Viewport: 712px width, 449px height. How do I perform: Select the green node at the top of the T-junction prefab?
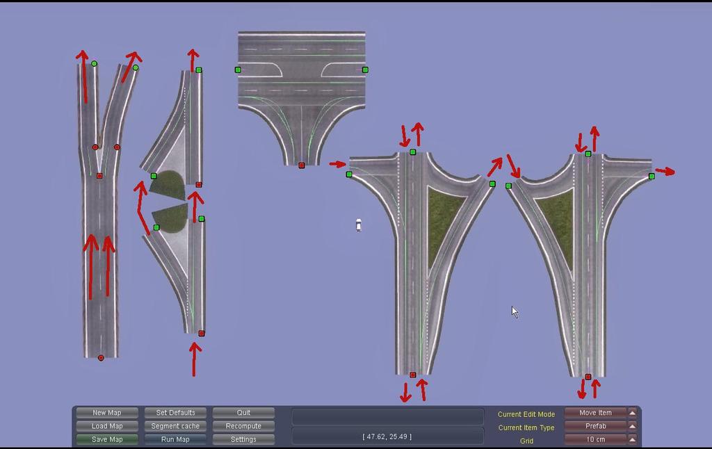[x=237, y=70]
